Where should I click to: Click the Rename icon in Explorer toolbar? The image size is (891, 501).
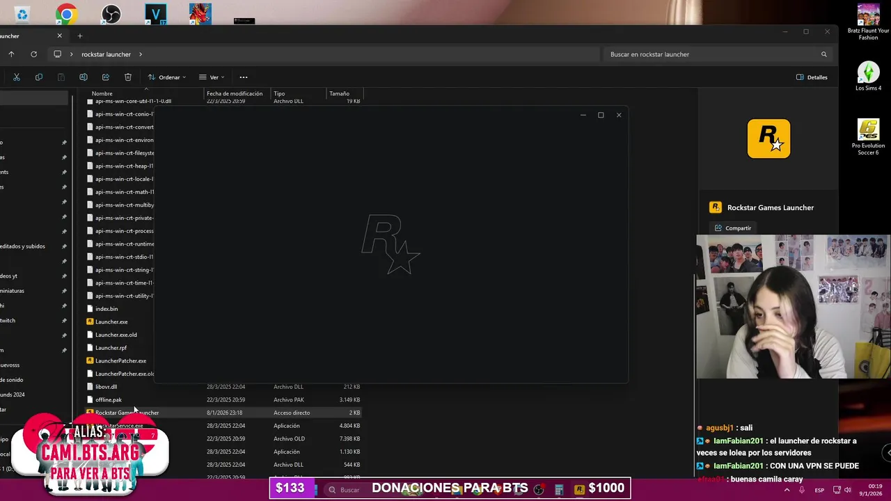pyautogui.click(x=84, y=77)
